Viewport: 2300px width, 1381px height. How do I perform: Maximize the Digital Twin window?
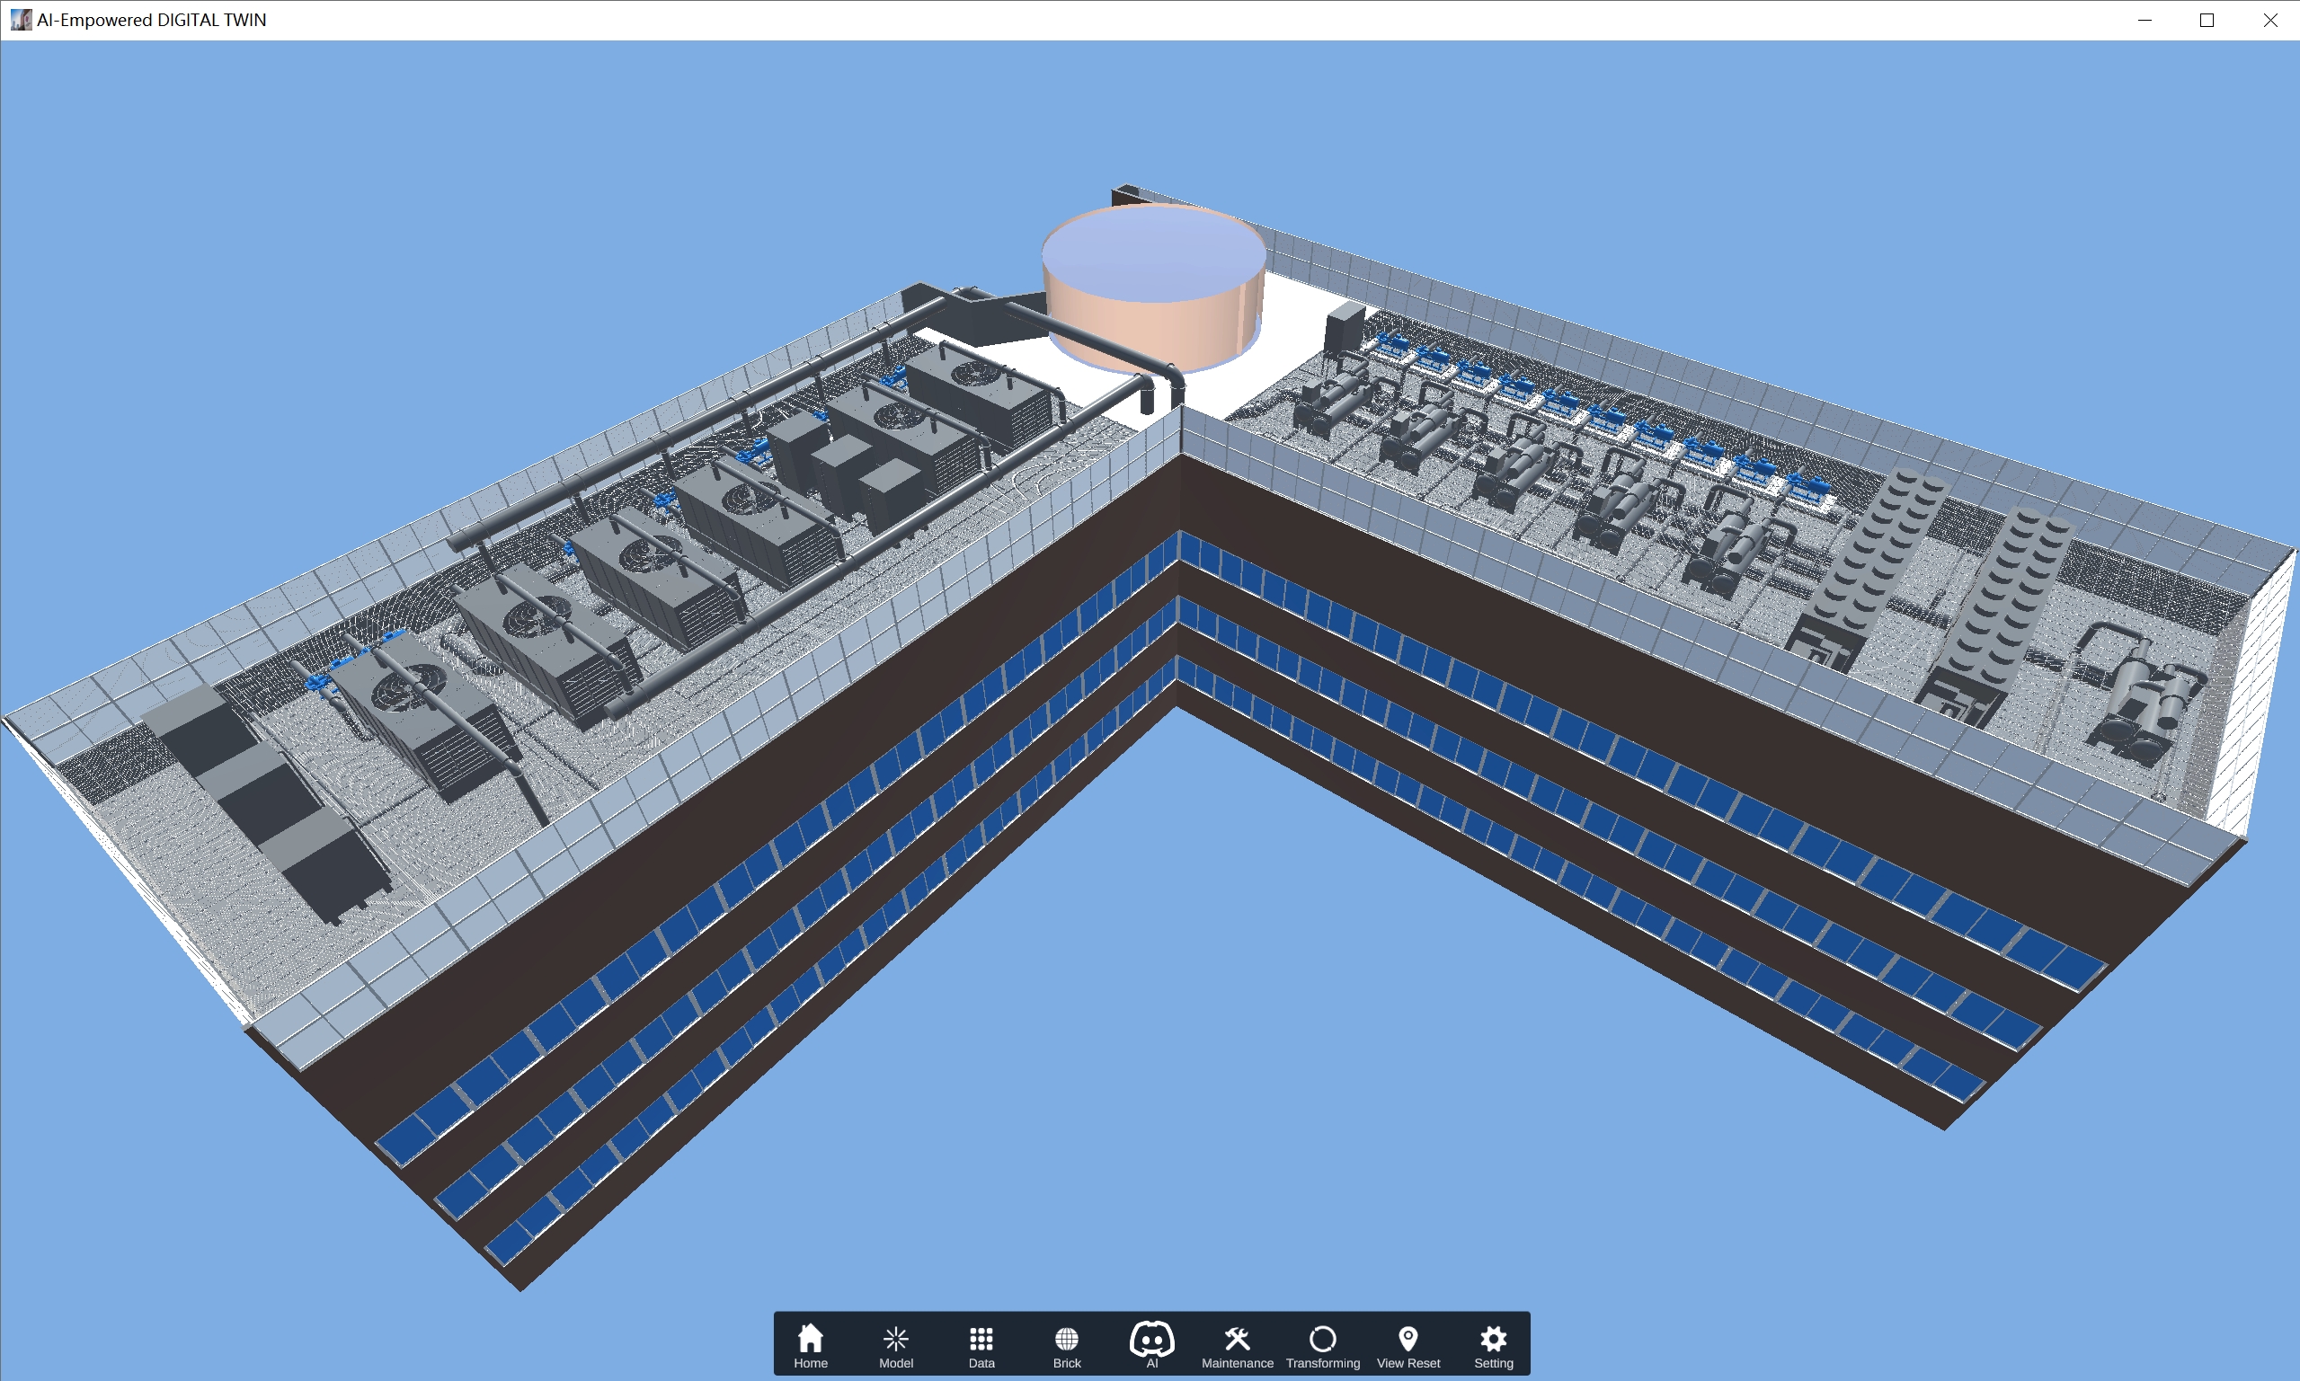click(x=2207, y=20)
